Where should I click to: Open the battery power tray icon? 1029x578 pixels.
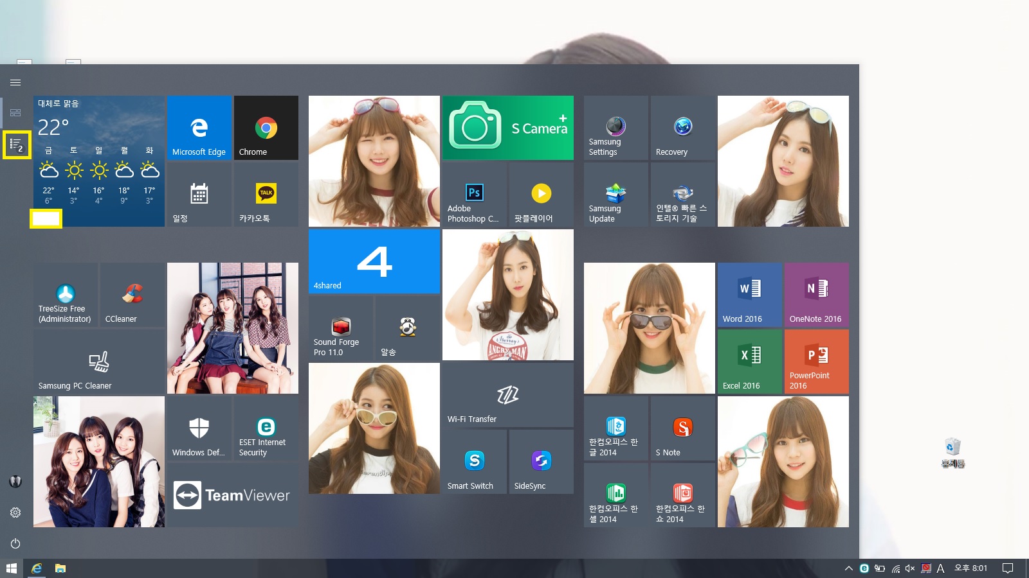(880, 568)
